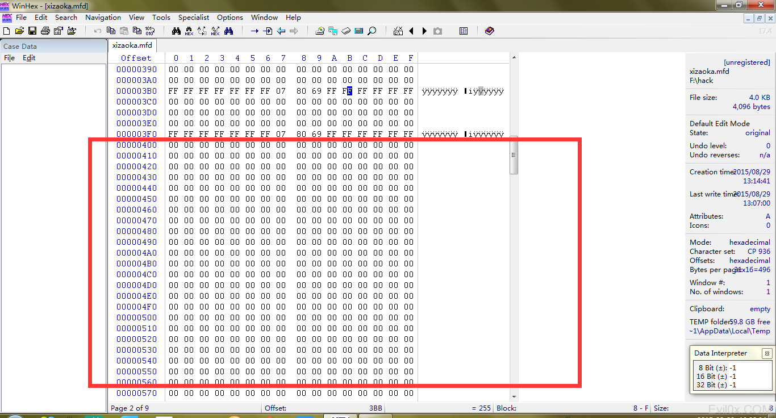
Task: Open the Tools menu
Action: tap(161, 18)
